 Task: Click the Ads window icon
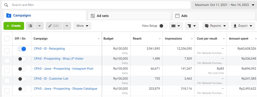[177, 16]
